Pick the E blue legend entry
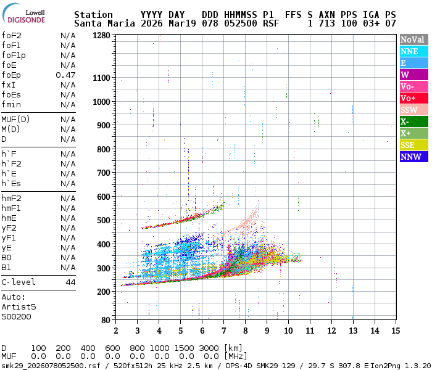 (x=413, y=63)
